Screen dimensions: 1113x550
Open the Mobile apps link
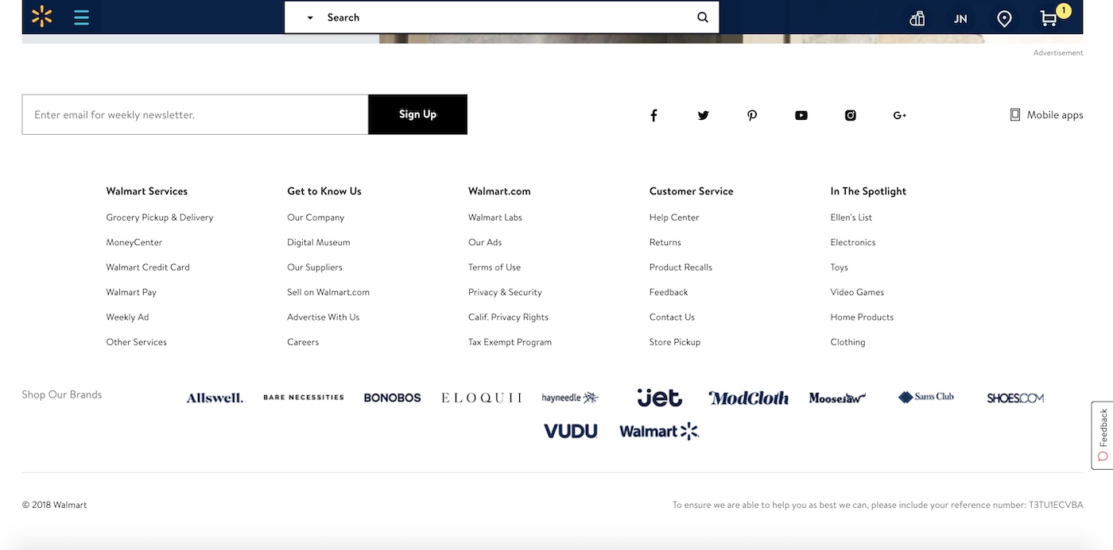click(x=1046, y=115)
